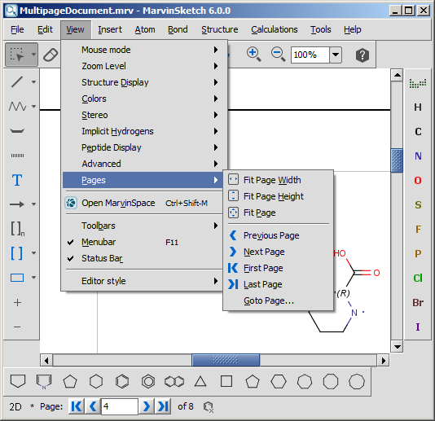Viewport: 435px width, 421px height.
Task: Select the rectangle selection tool
Action: (x=17, y=55)
